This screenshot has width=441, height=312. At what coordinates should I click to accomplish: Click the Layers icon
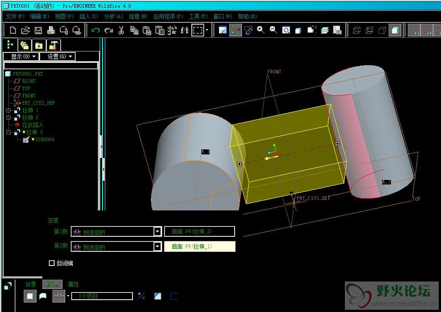[324, 30]
